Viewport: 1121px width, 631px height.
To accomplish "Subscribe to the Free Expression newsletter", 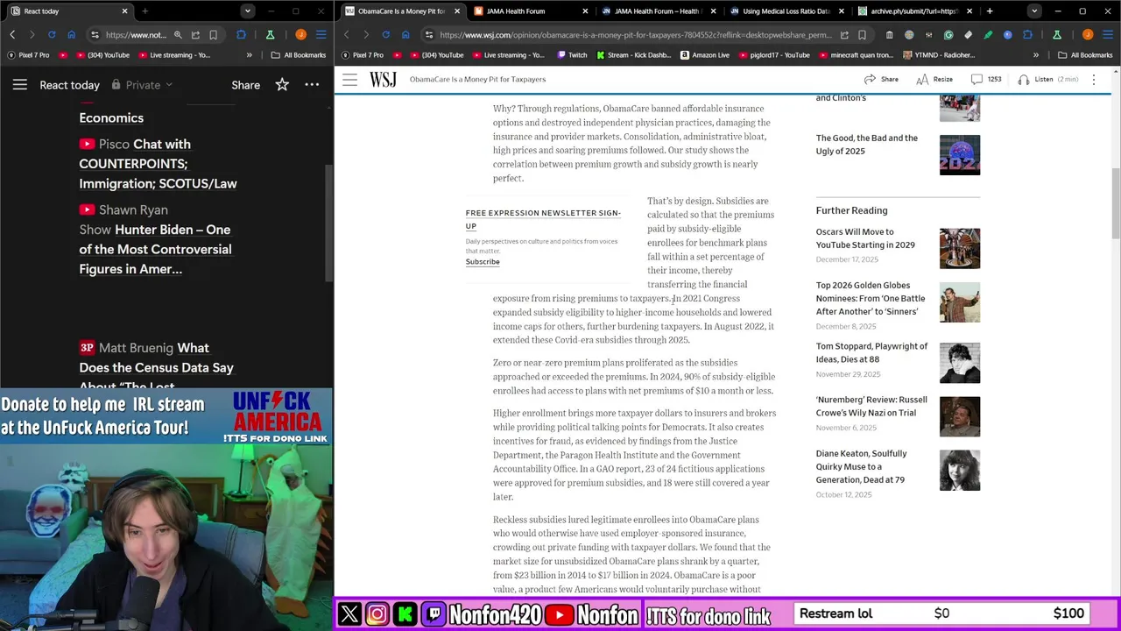I will tap(483, 262).
